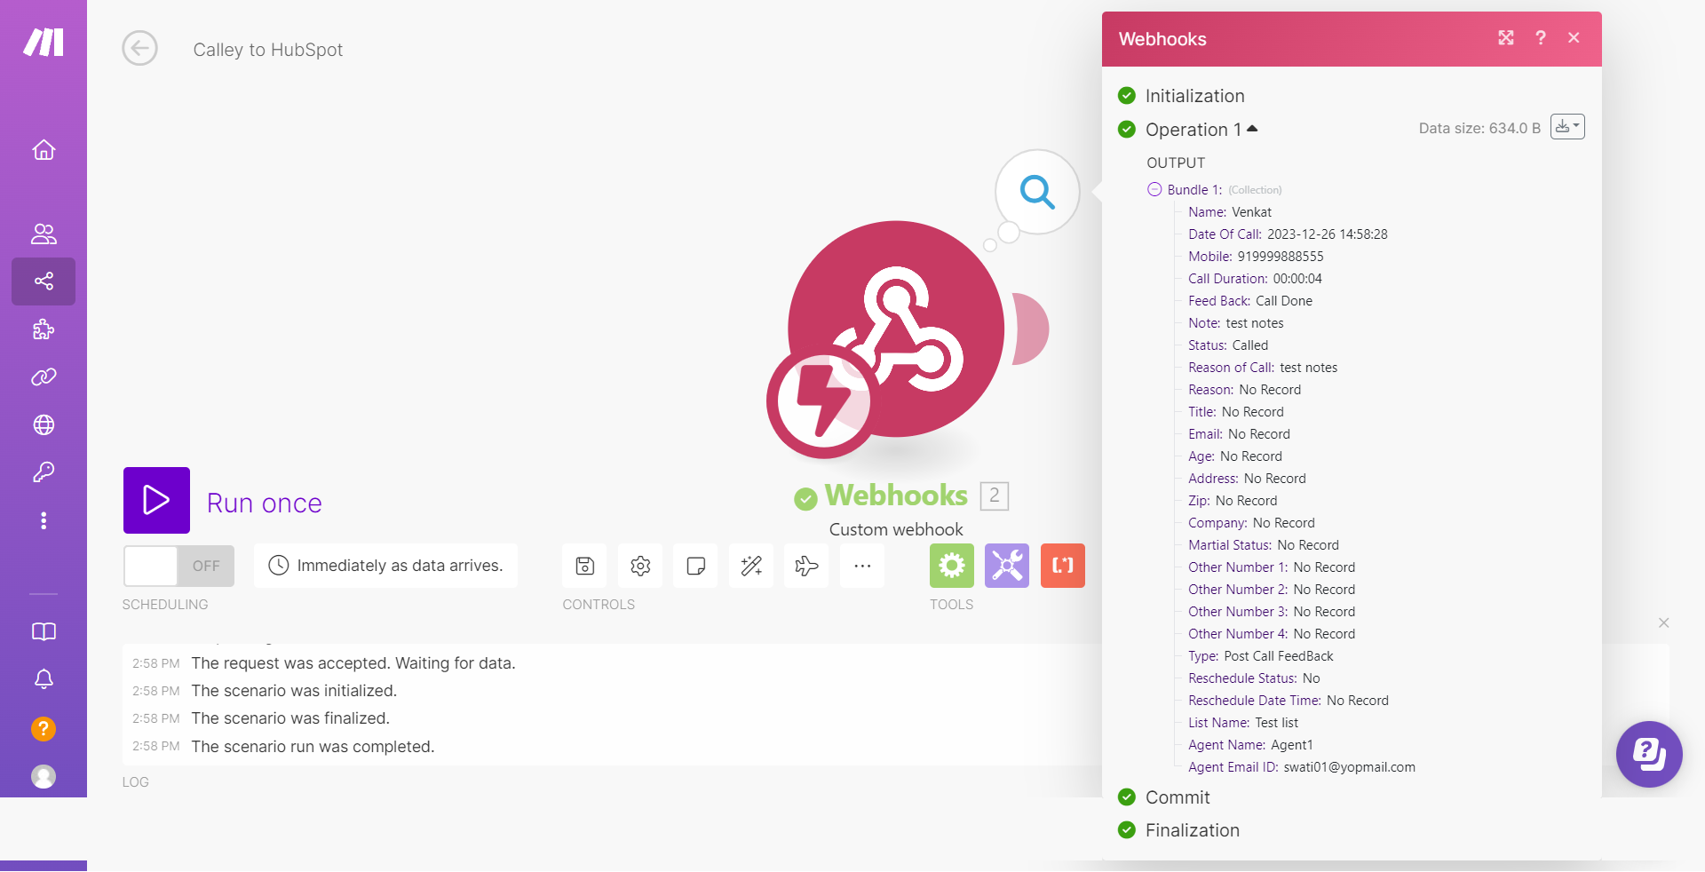Image resolution: width=1705 pixels, height=872 pixels.
Task: Click the 'request was accepted' log entry
Action: point(353,663)
